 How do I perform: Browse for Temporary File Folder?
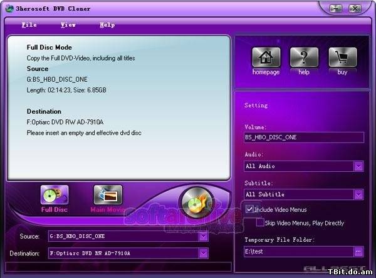pyautogui.click(x=358, y=252)
